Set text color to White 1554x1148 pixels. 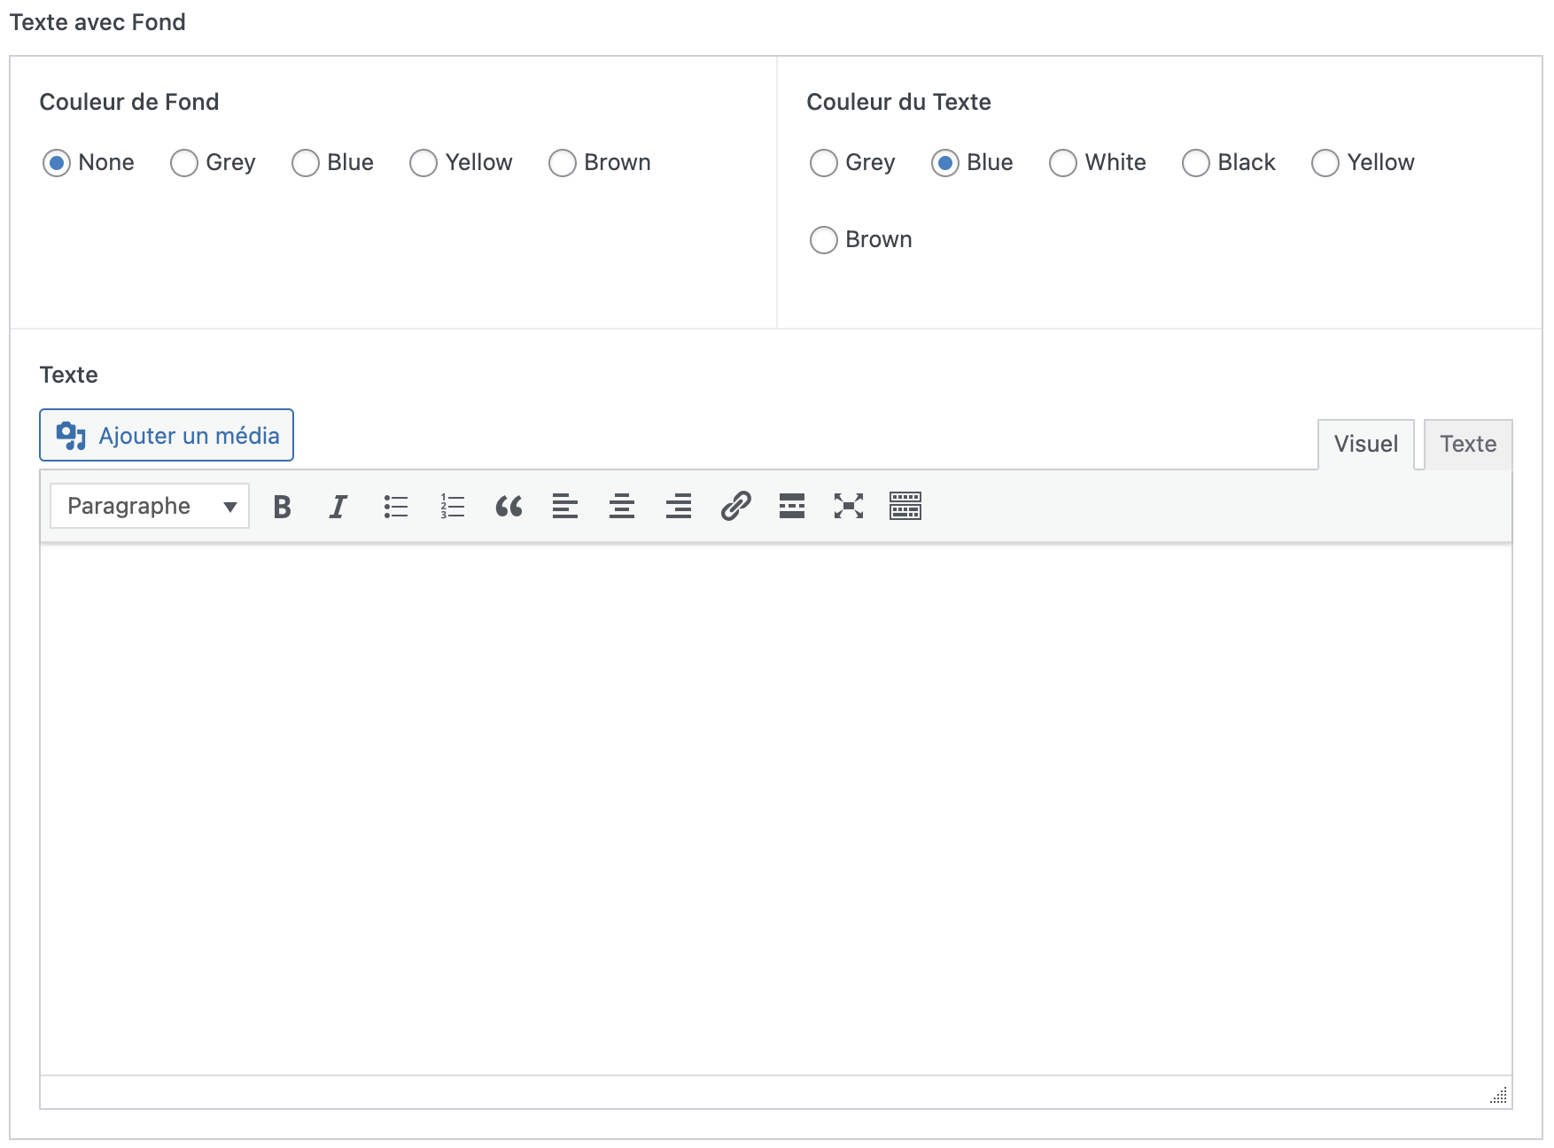point(1063,163)
